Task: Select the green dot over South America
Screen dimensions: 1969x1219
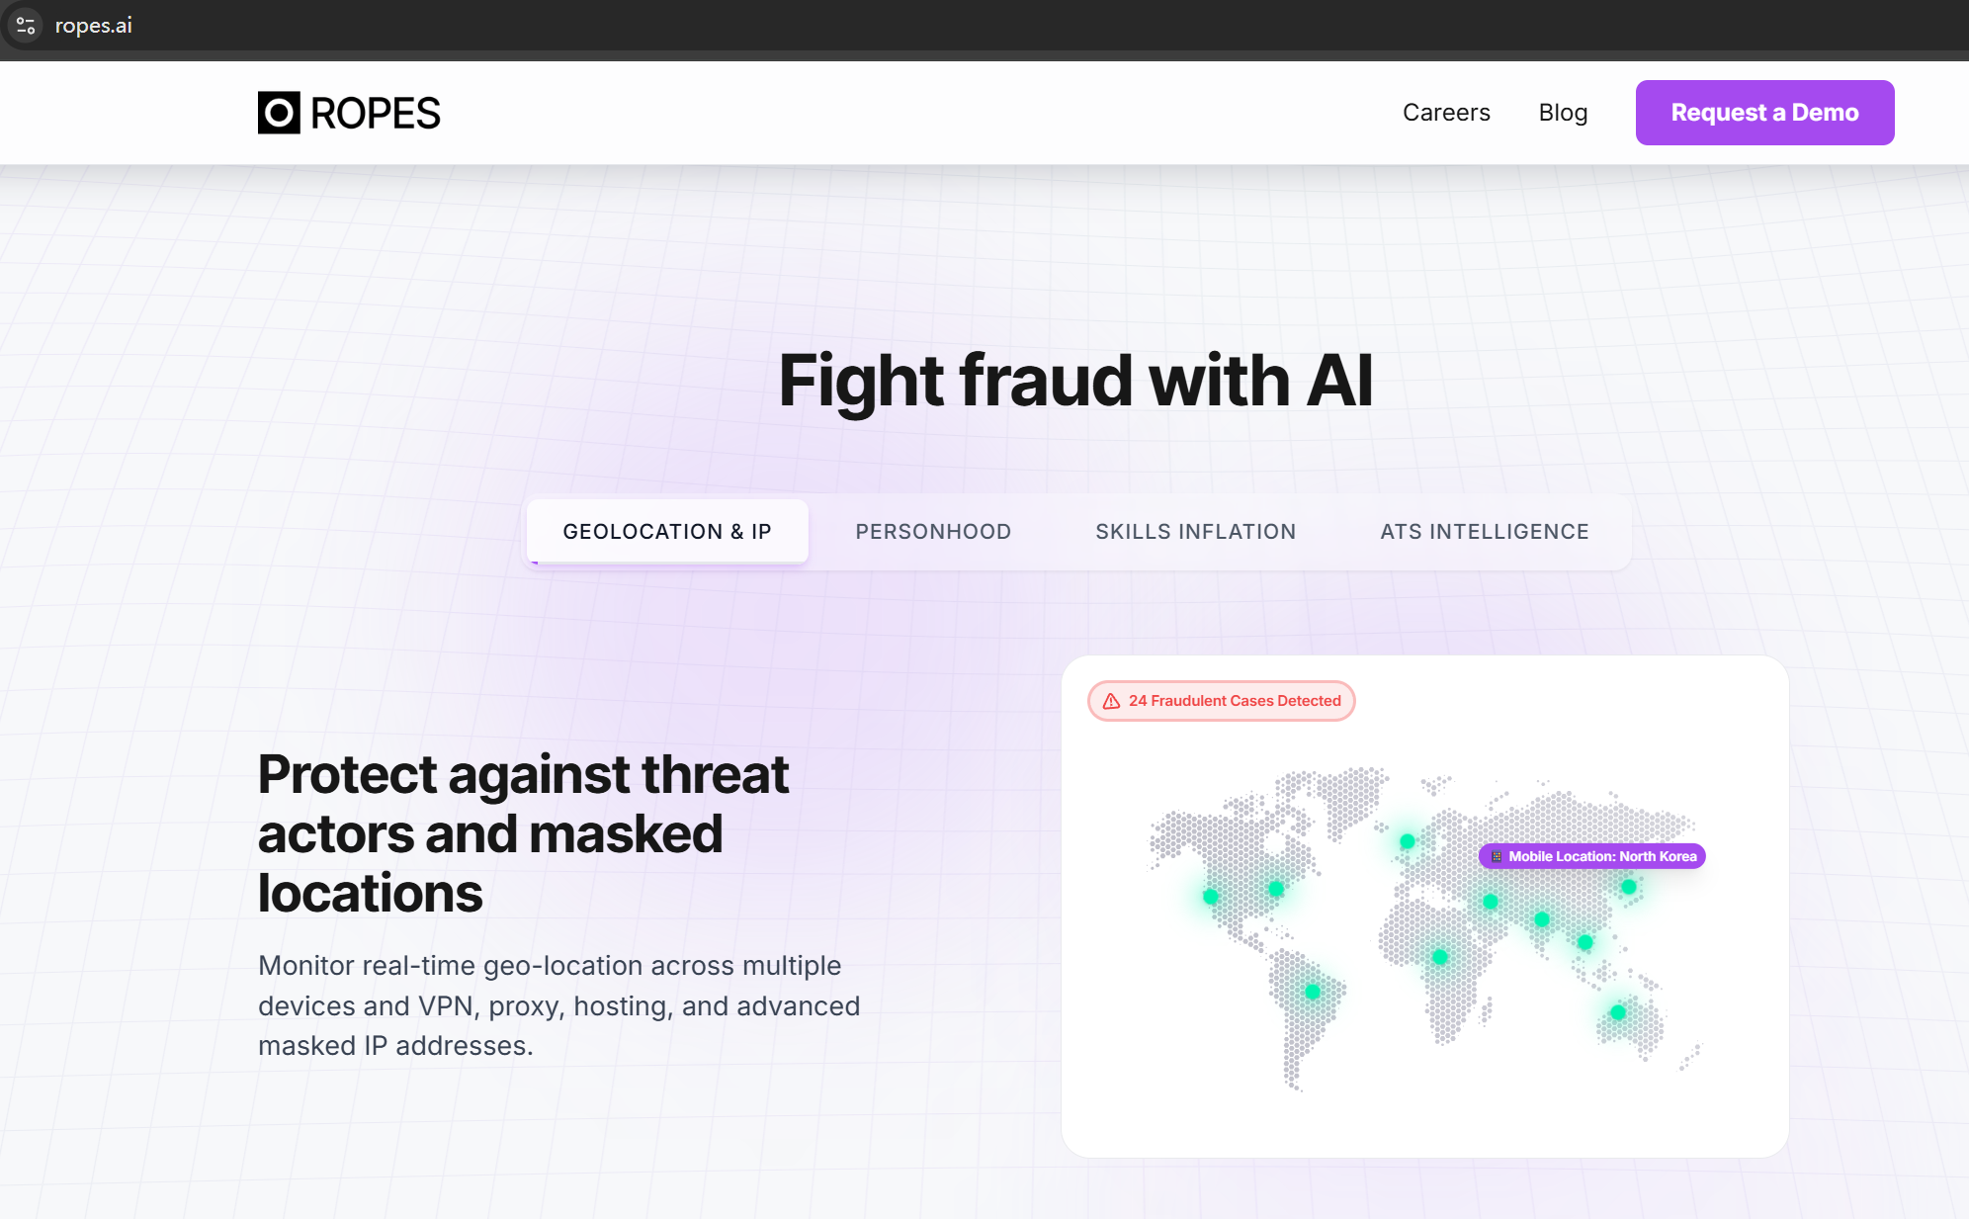Action: (1313, 992)
